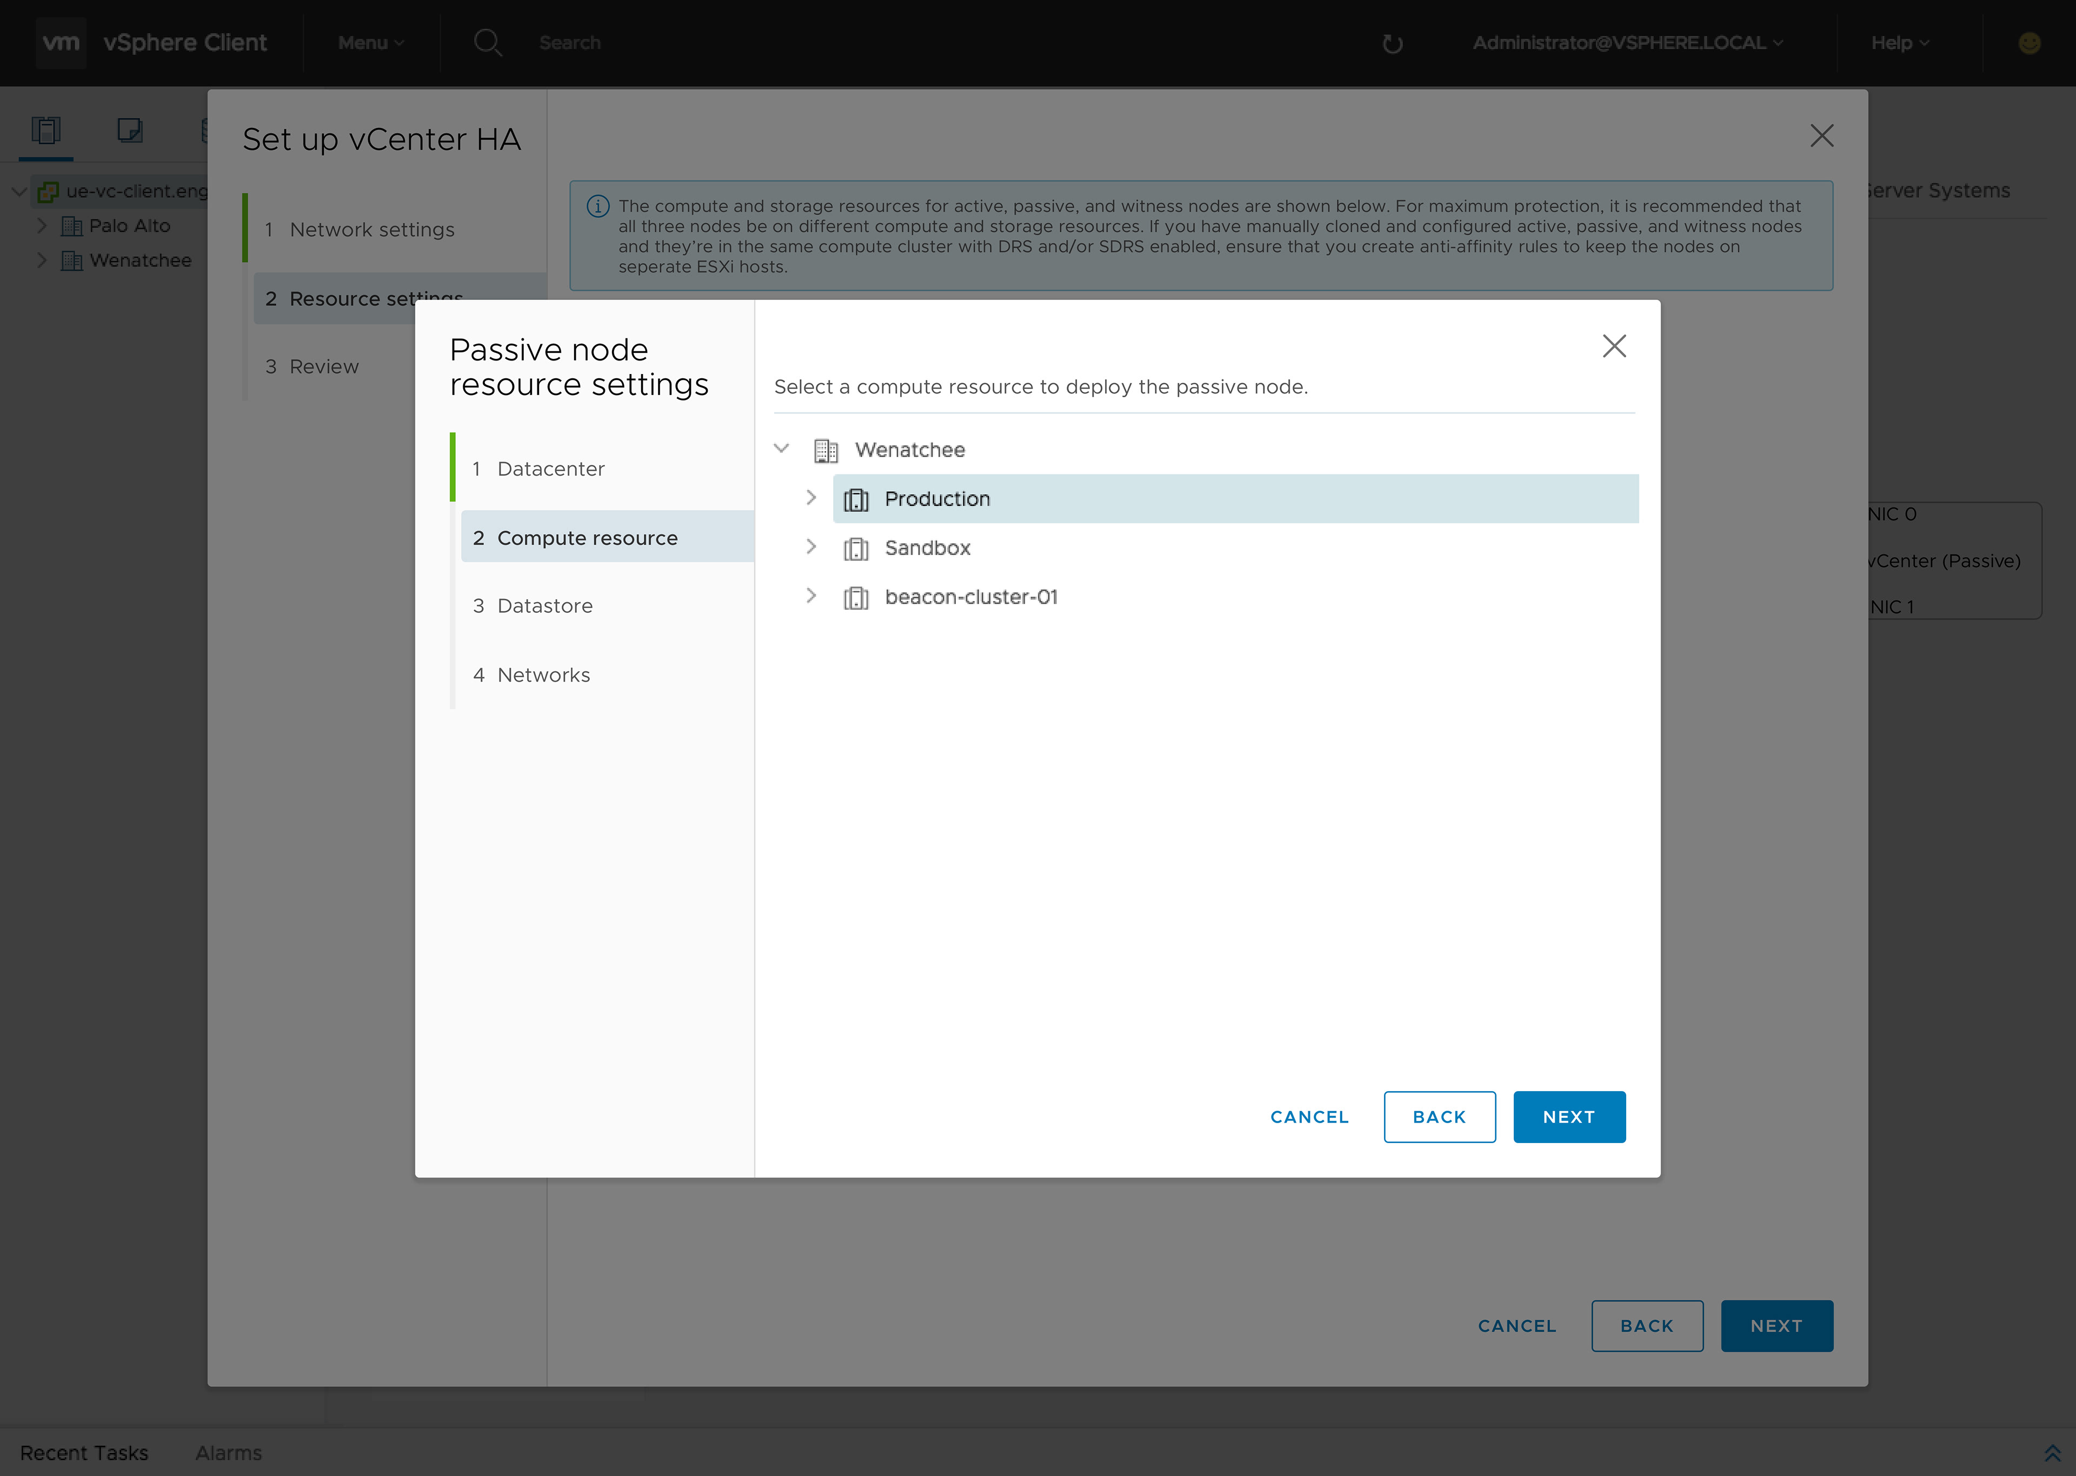Expand Palo Alto in the navigator tree
The height and width of the screenshot is (1476, 2076).
[x=42, y=225]
